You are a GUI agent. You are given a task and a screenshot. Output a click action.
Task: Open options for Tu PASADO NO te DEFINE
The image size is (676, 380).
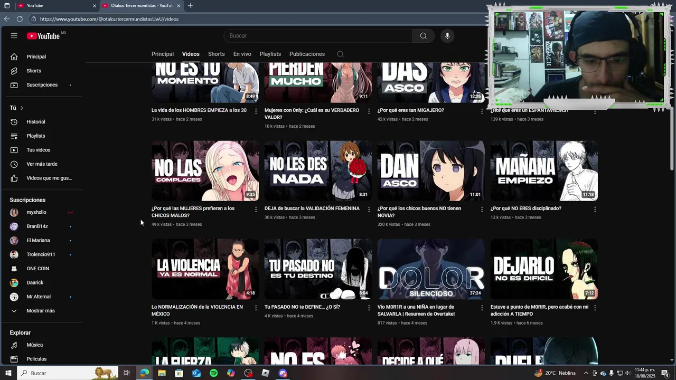369,308
